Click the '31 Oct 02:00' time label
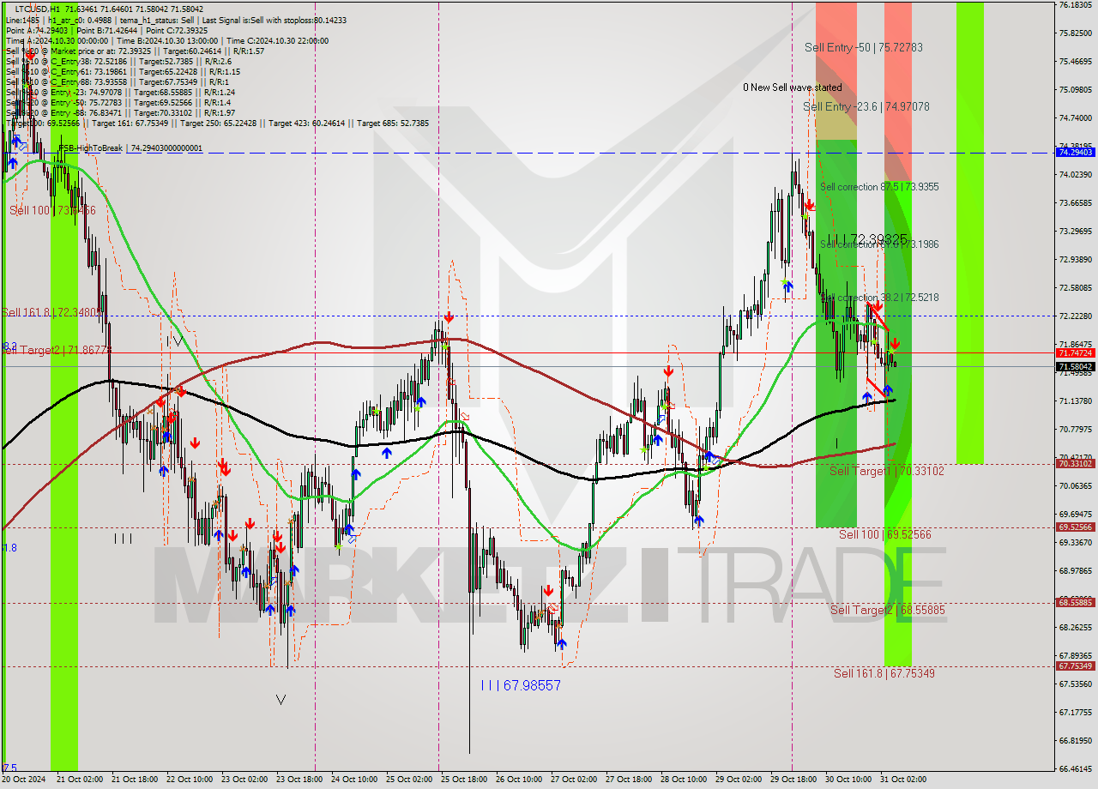The width and height of the screenshot is (1098, 789). pyautogui.click(x=903, y=780)
